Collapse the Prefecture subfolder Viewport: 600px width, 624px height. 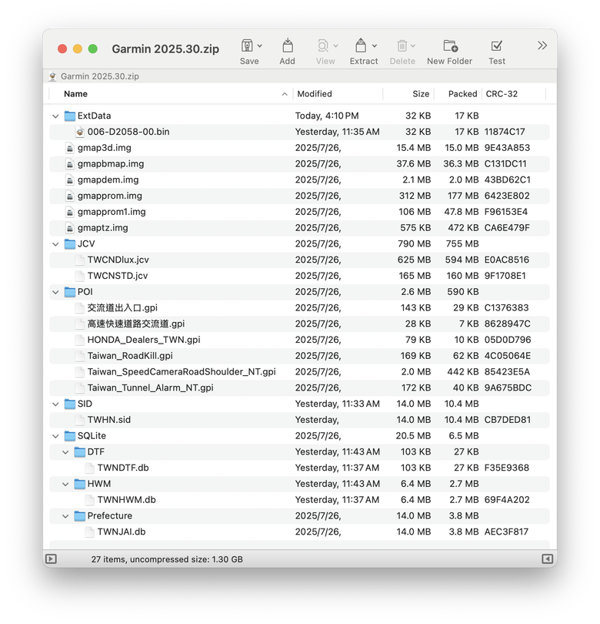tap(65, 516)
